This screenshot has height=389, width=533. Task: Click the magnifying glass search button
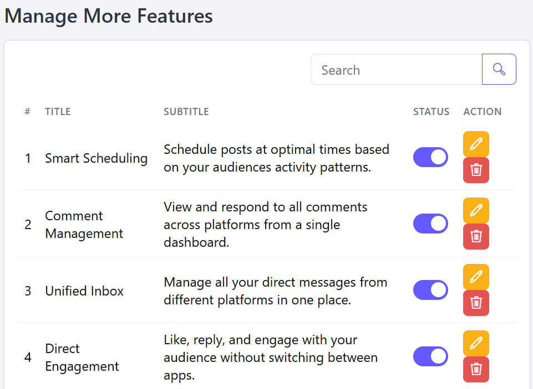coord(499,69)
